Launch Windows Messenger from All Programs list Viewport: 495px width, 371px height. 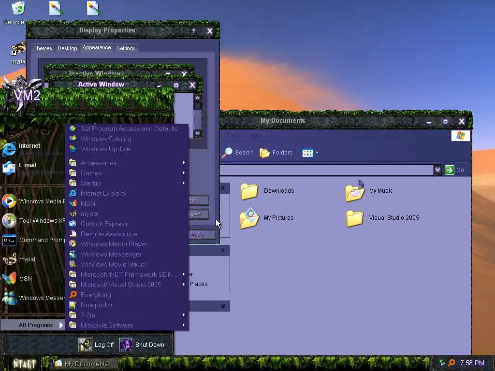[127, 254]
